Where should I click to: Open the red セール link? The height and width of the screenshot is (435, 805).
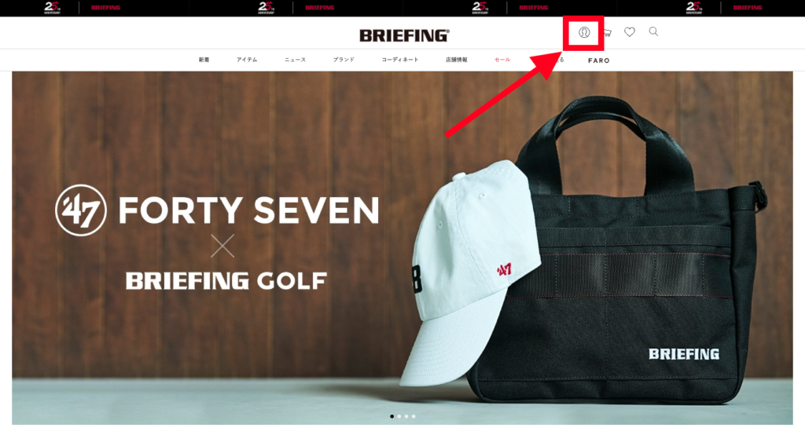[502, 60]
